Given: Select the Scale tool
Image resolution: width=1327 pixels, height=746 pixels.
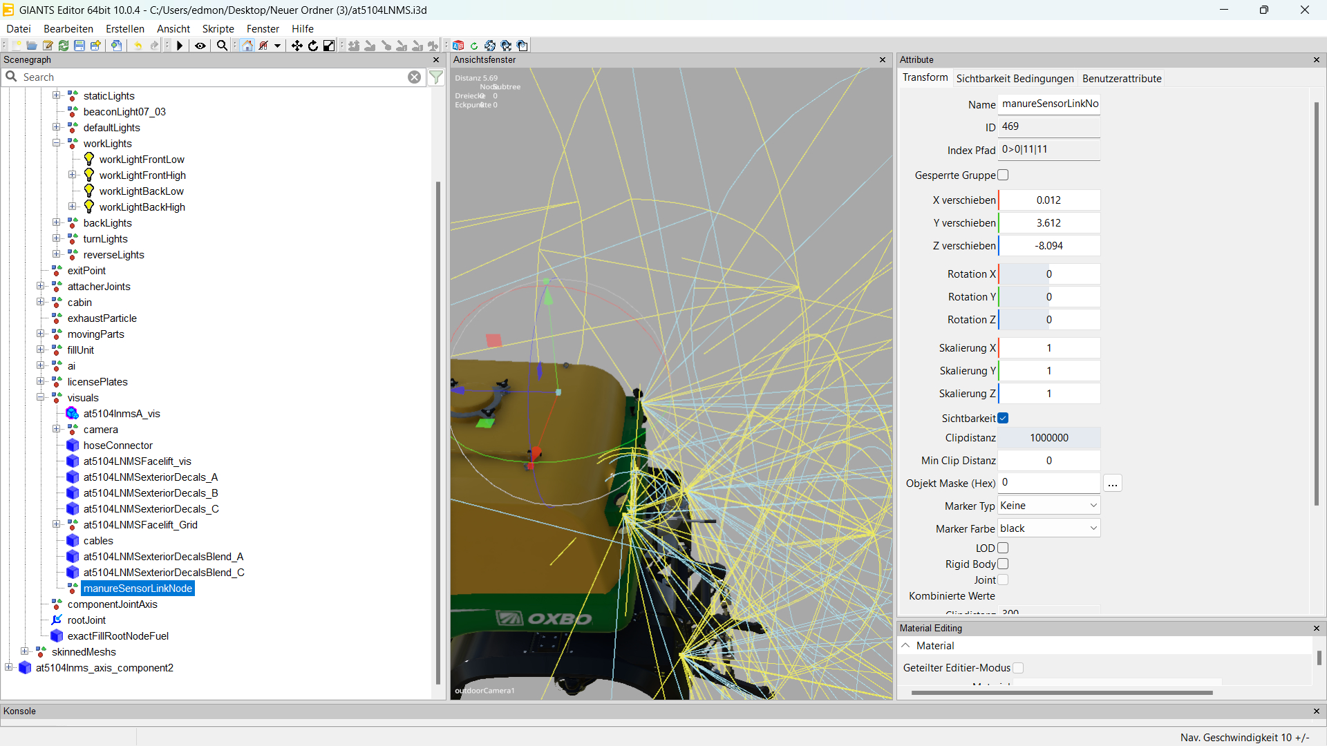Looking at the screenshot, I should tap(329, 46).
